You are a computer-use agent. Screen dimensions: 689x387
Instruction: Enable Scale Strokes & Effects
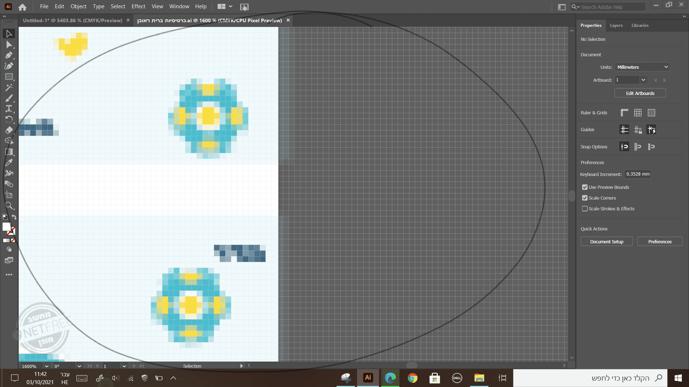[x=585, y=209]
